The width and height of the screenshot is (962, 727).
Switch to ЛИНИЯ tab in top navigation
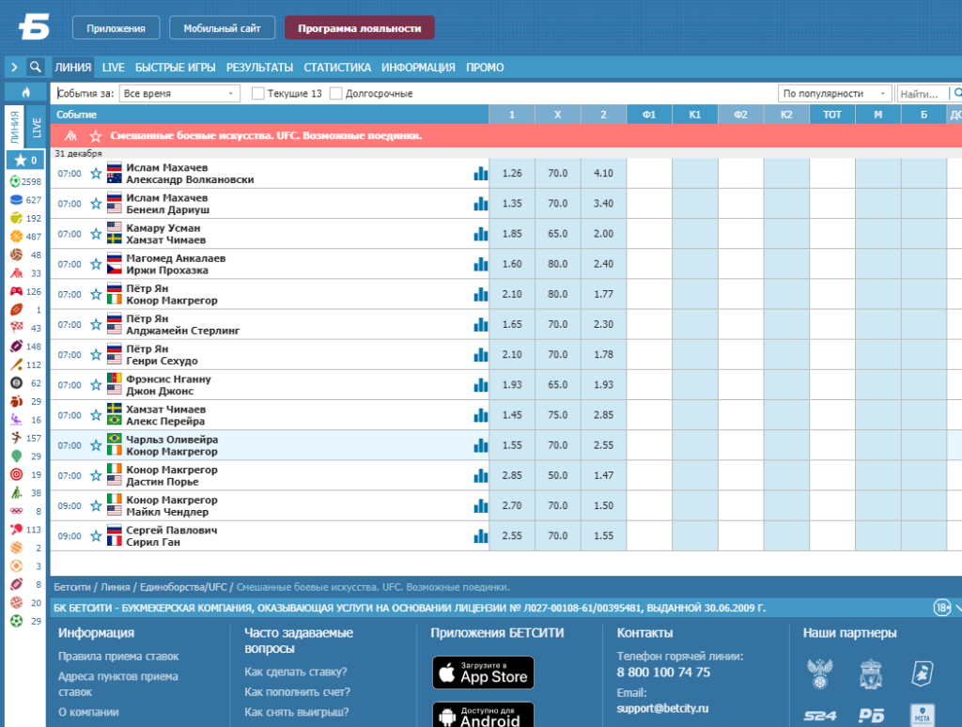[x=72, y=68]
